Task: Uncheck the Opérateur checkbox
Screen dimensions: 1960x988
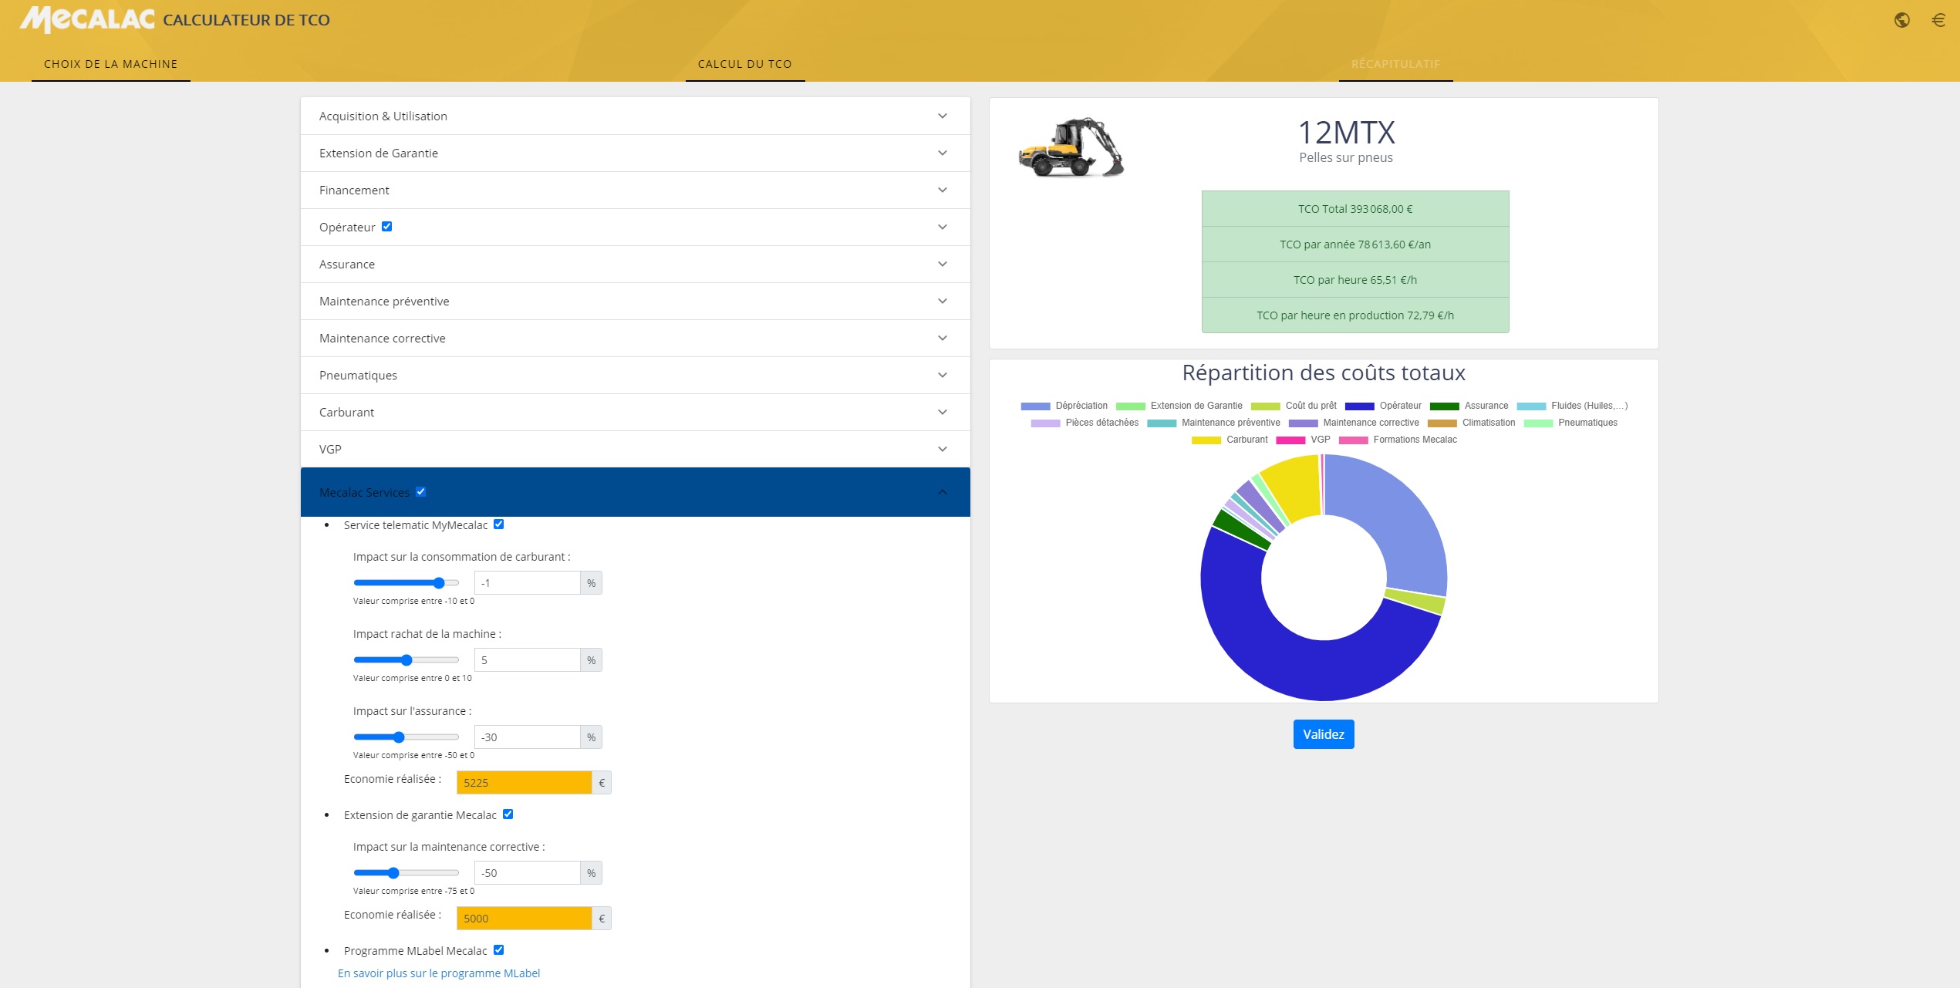Action: [387, 227]
